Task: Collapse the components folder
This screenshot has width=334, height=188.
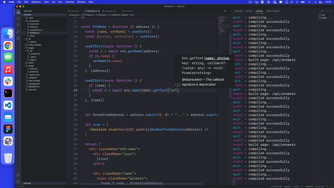Action: (x=34, y=21)
